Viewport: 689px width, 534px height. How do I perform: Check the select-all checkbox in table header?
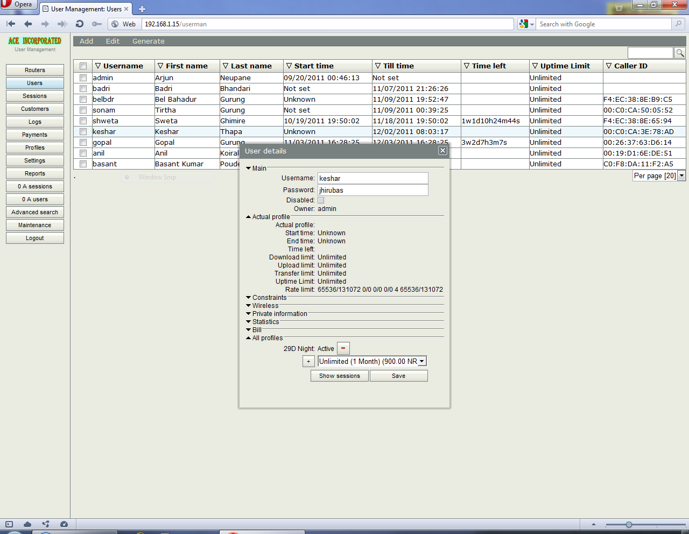tap(83, 66)
